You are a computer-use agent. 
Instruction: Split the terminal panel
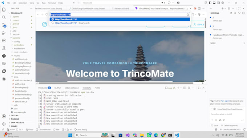(185, 88)
